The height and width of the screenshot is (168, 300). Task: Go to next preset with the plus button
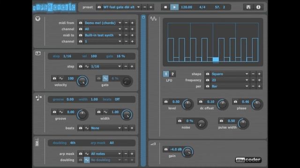[x=151, y=7]
